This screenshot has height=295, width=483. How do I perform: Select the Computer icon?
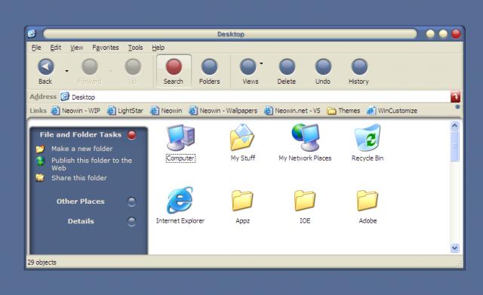(x=181, y=143)
